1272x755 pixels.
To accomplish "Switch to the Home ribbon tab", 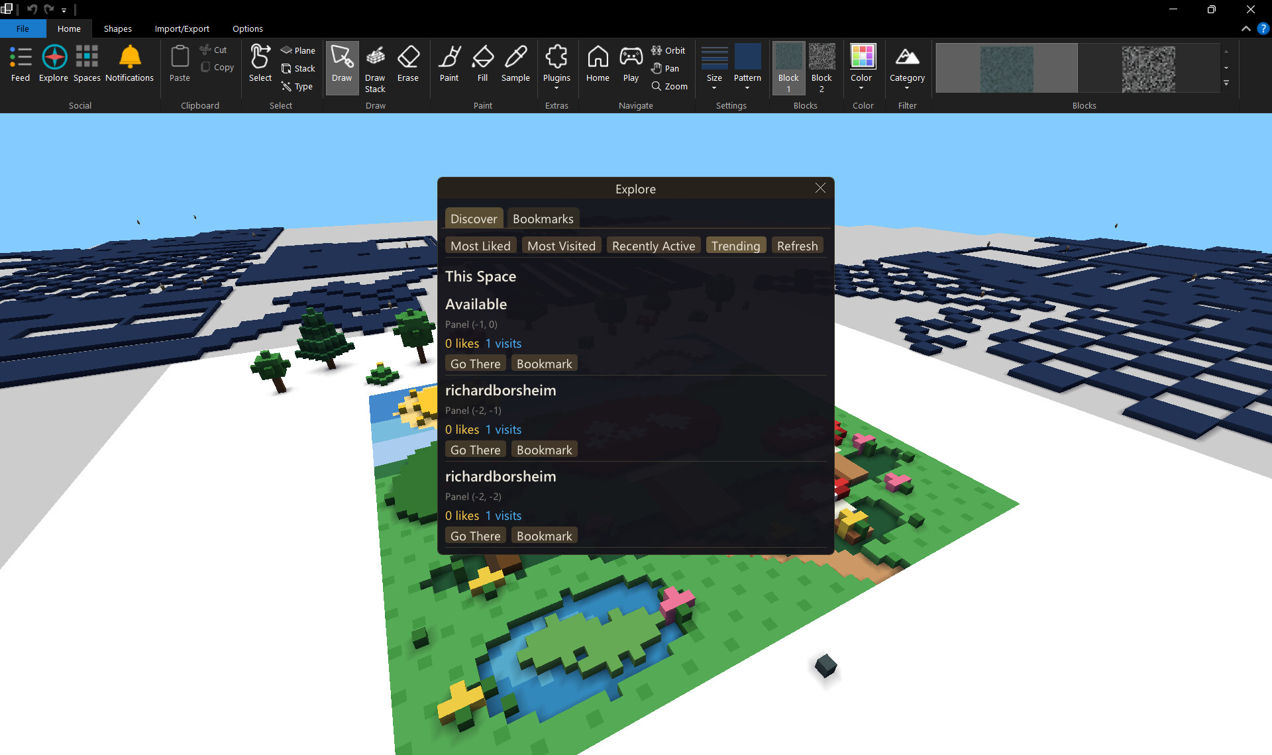I will tap(69, 28).
